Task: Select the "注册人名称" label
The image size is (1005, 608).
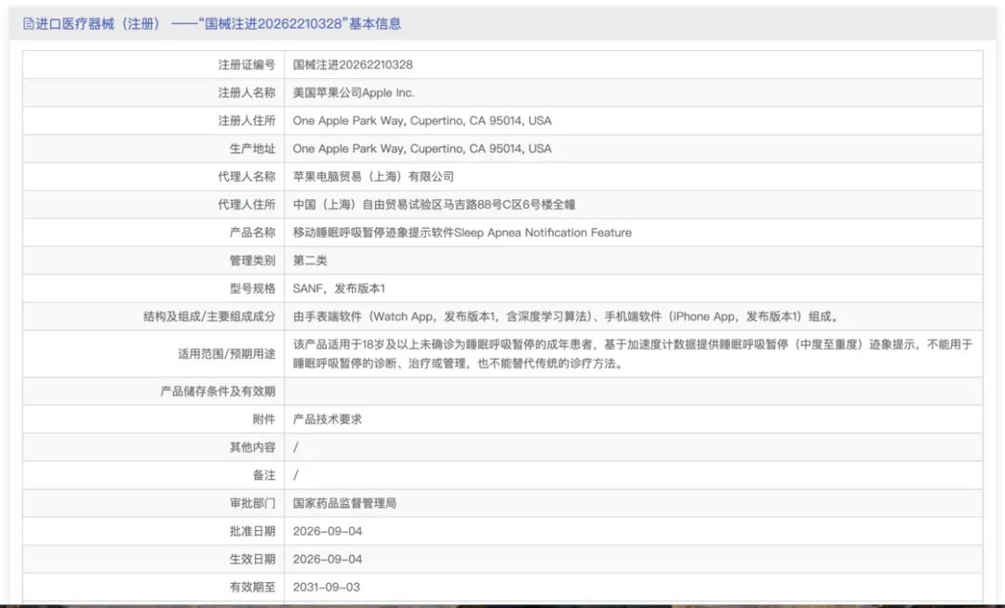Action: [x=247, y=93]
